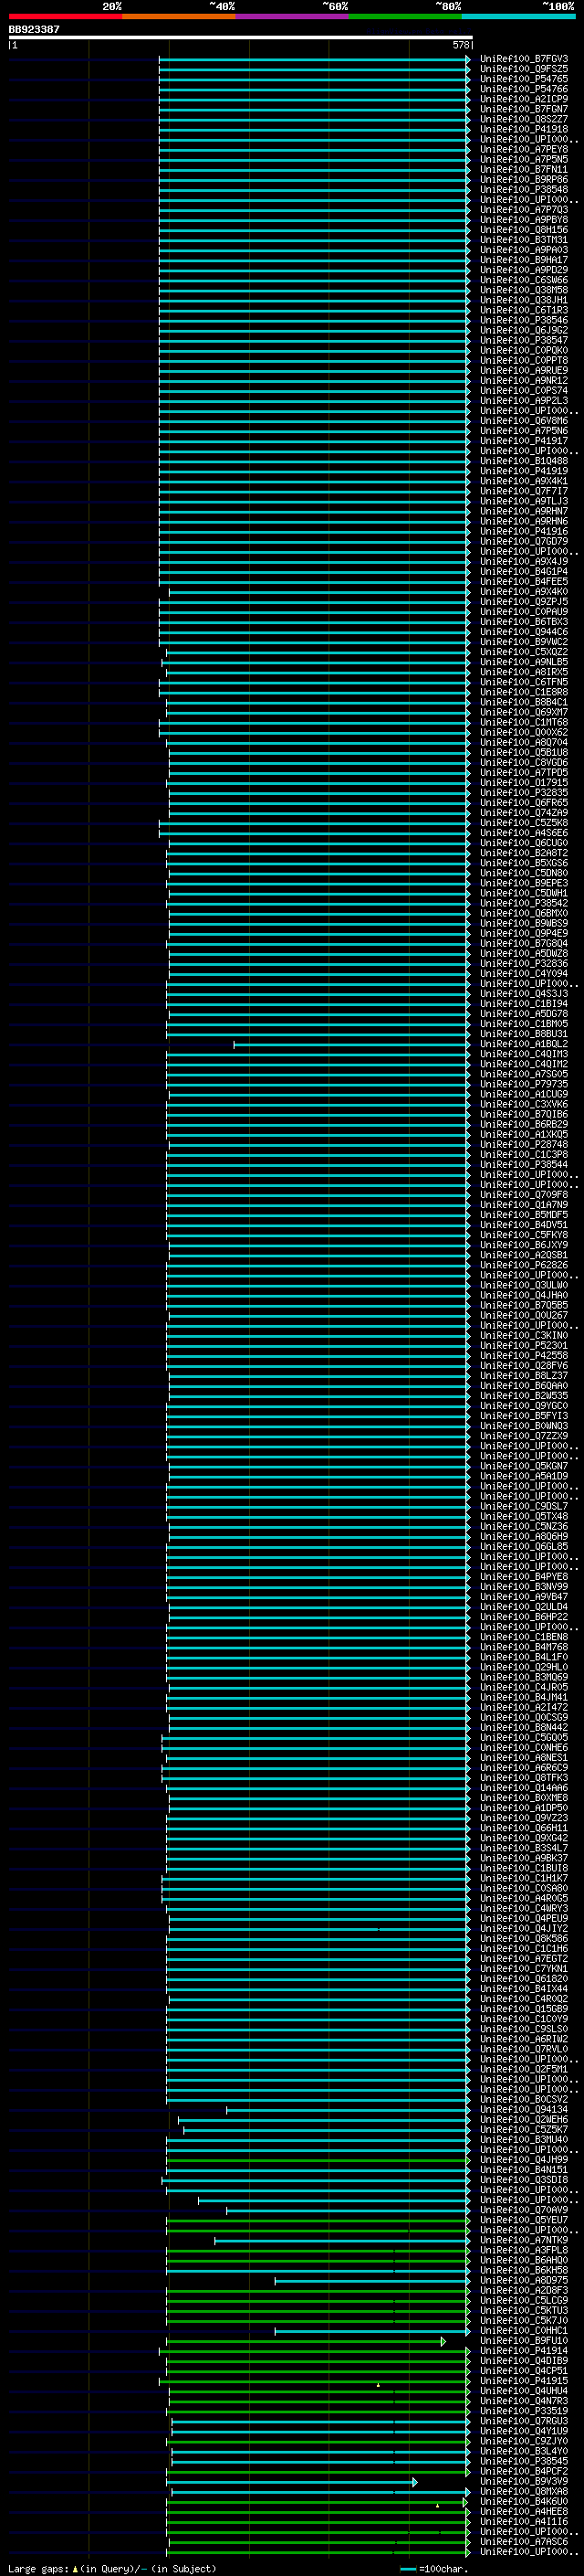Open UniRef100_P33519 hit

(524, 2411)
